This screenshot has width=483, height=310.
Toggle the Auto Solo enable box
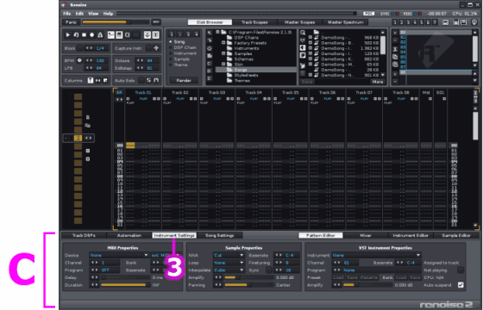coord(141,80)
